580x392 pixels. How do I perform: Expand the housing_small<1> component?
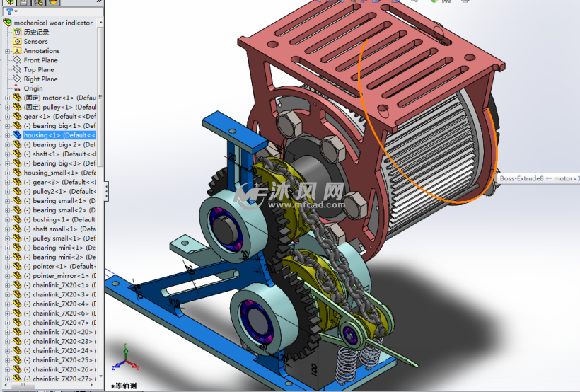pos(7,173)
